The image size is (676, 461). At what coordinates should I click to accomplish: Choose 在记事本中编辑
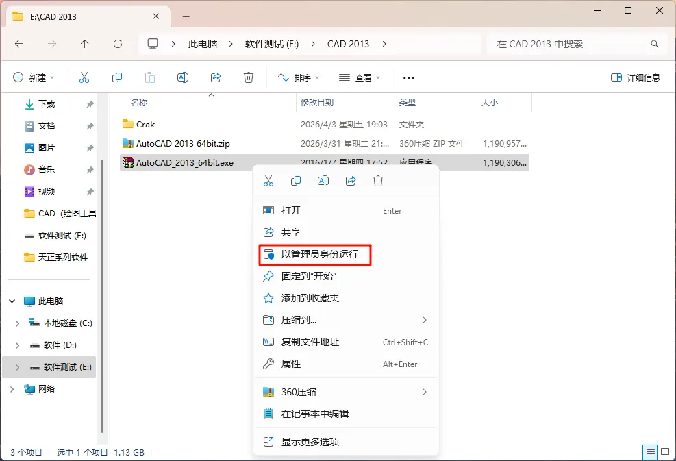[x=346, y=414]
